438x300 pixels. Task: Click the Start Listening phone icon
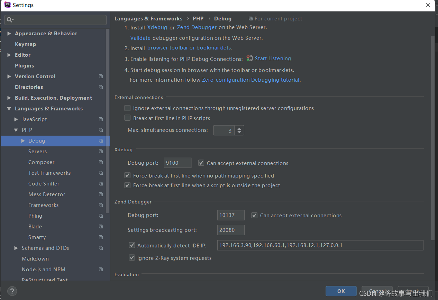[249, 58]
